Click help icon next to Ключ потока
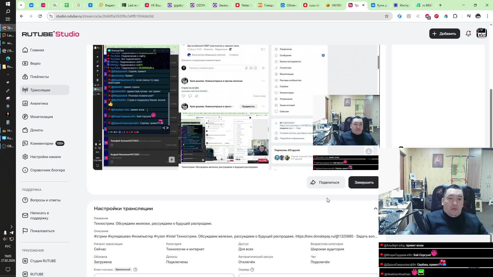Screen dimensions: 493x277 point(135,270)
